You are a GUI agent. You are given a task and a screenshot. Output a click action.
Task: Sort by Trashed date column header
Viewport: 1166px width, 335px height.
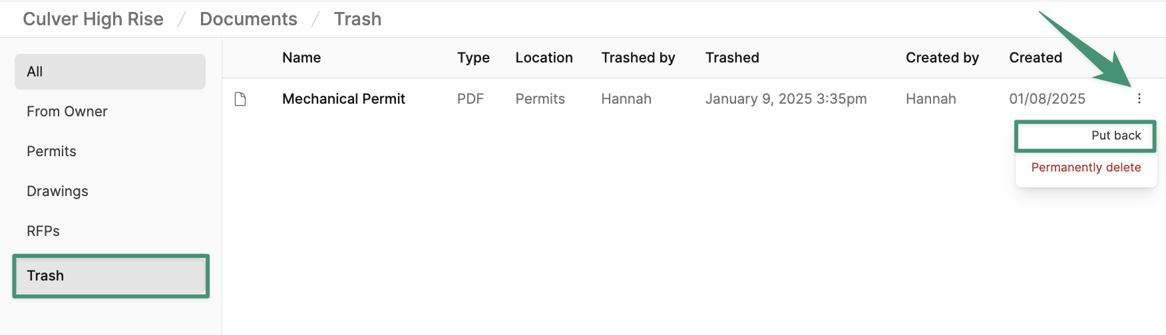(x=732, y=58)
